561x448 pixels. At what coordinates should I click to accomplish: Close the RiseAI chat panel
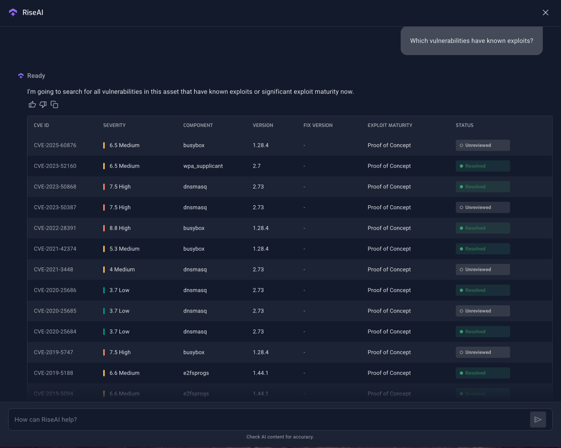(545, 13)
